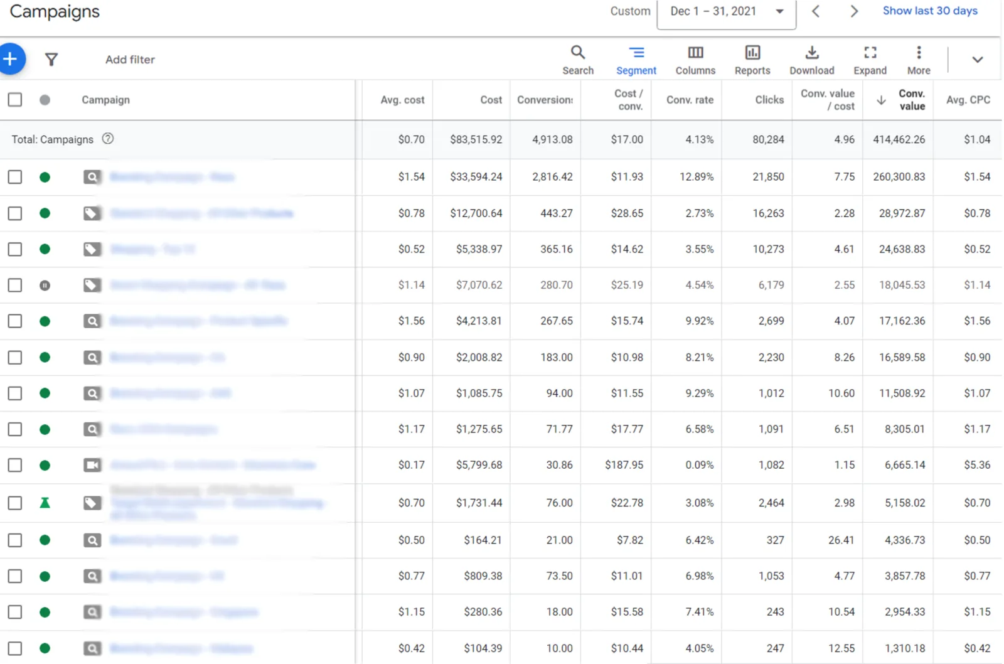Screen dimensions: 1004x664
Task: Click the Add filter field
Action: click(130, 60)
